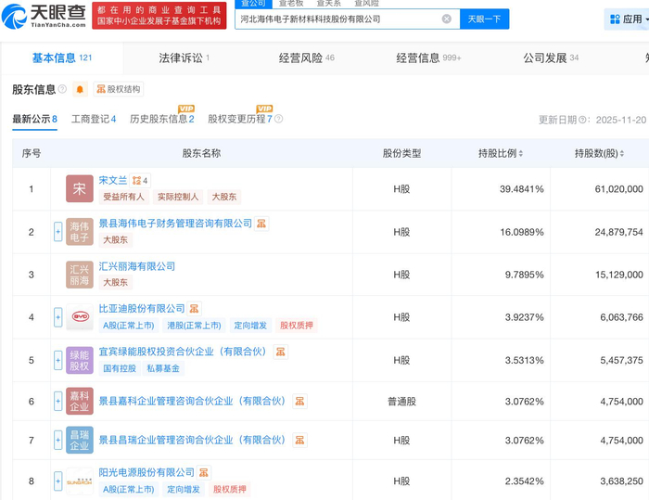Click the equity icon next to 宋文兰
The width and height of the screenshot is (649, 500).
click(136, 181)
